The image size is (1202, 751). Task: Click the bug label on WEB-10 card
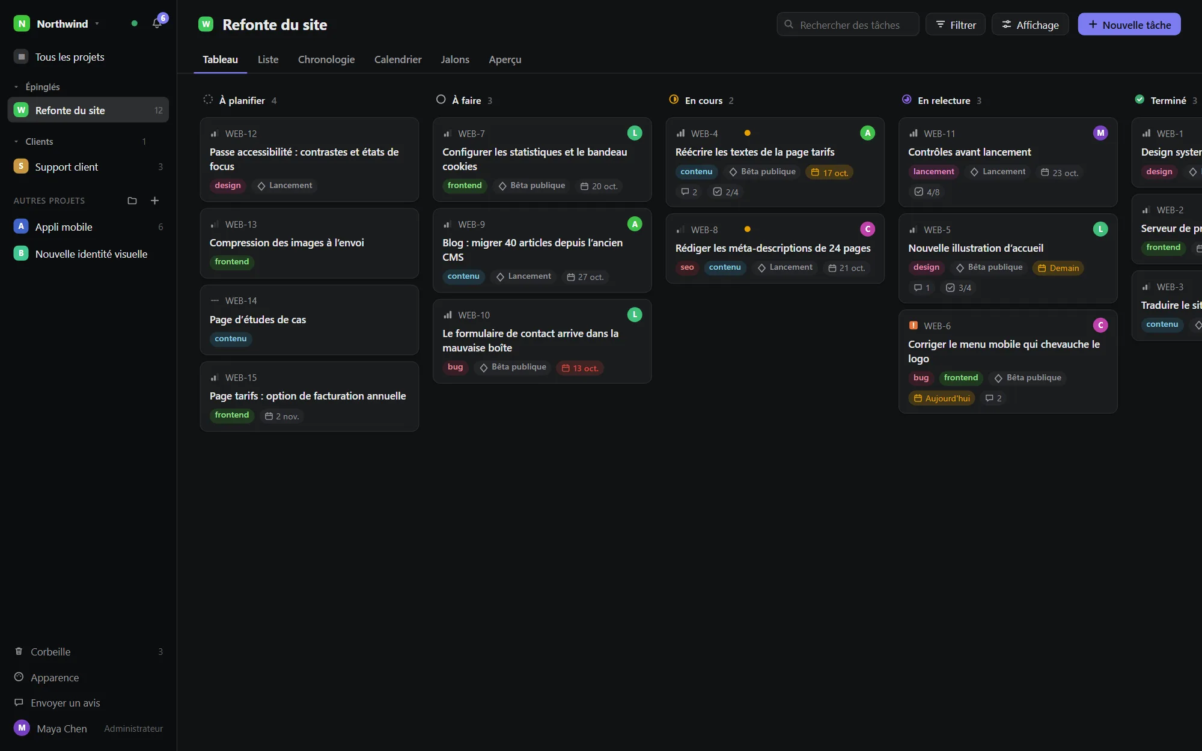click(456, 367)
